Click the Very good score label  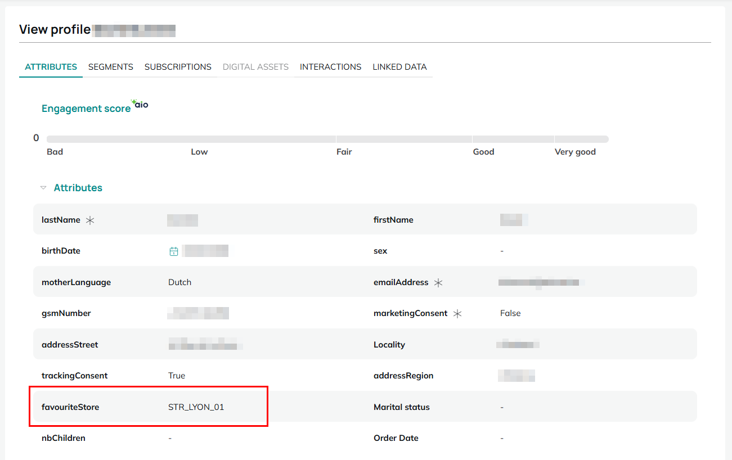pyautogui.click(x=575, y=152)
